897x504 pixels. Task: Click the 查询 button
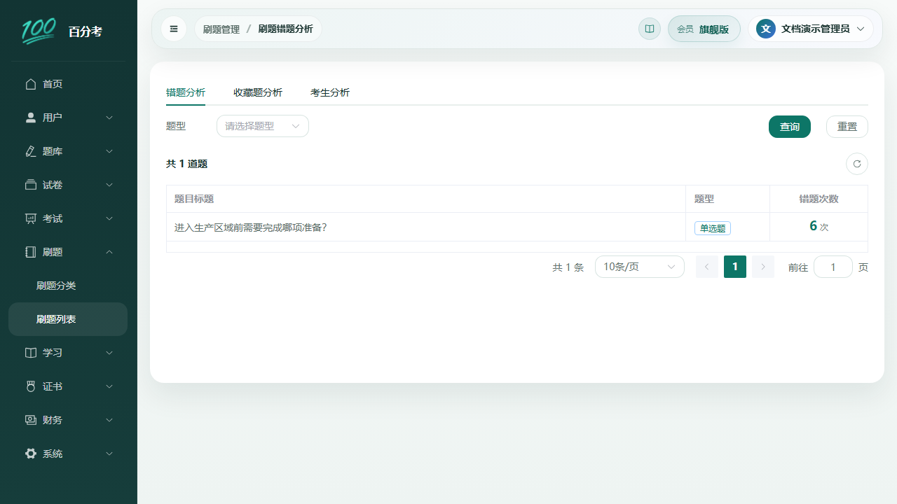790,127
